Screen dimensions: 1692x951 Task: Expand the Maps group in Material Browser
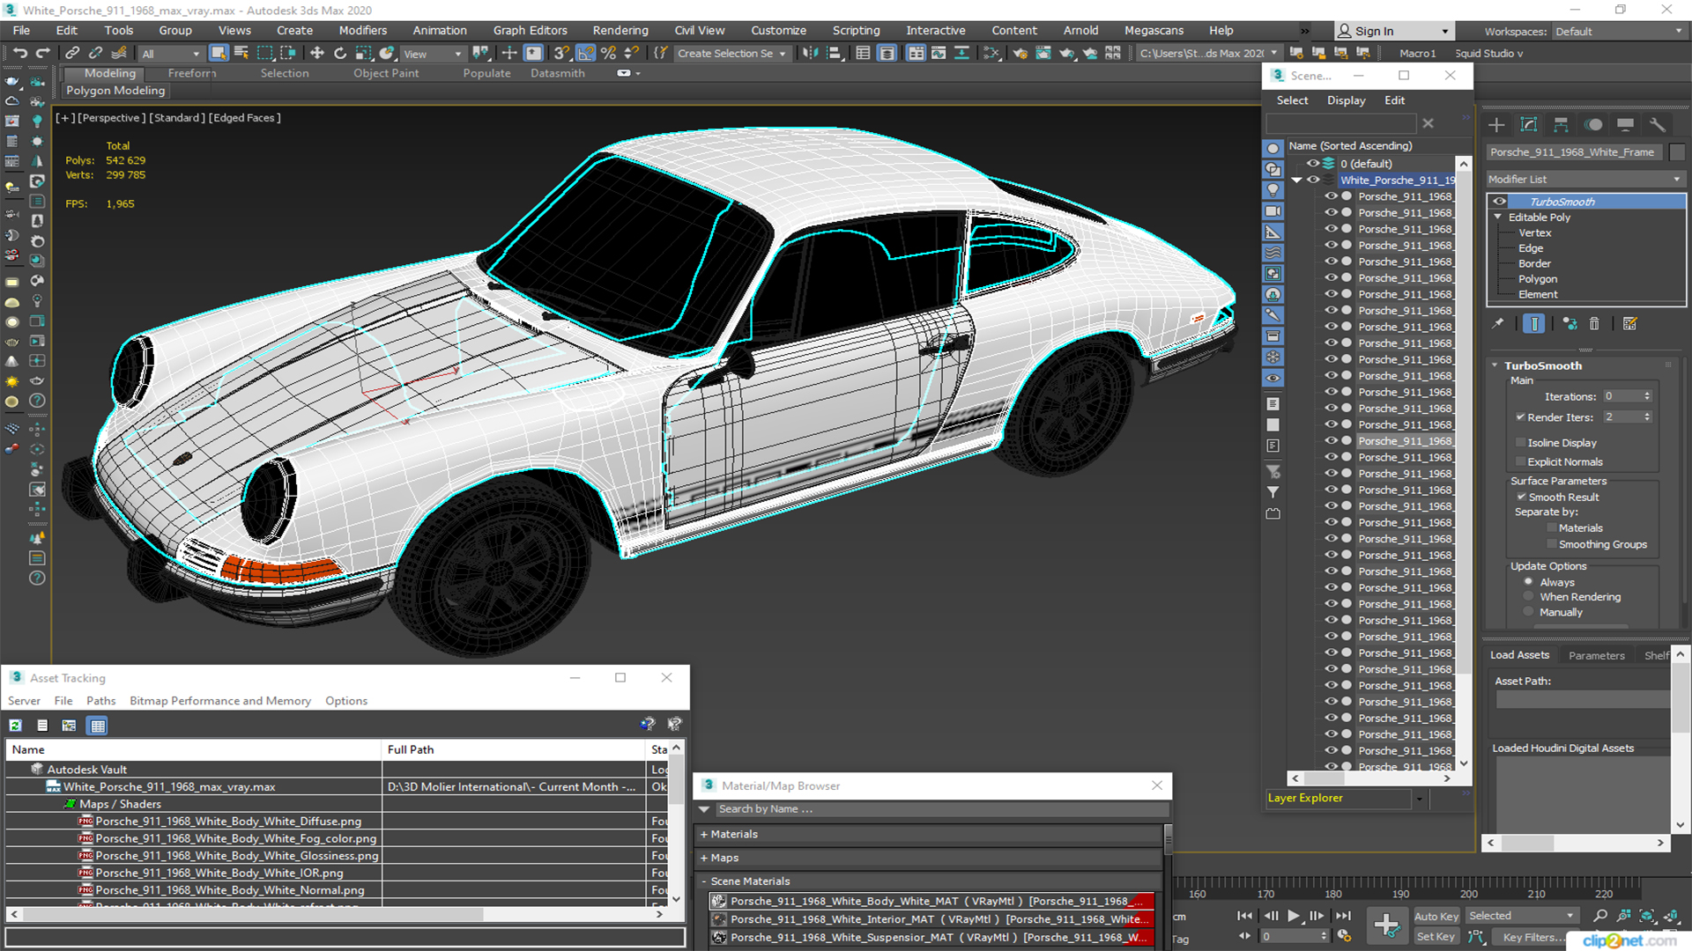click(703, 858)
